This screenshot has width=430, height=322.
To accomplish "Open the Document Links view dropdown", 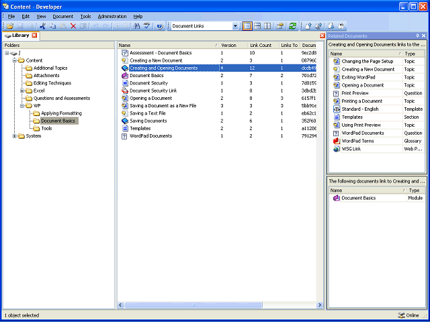I will [235, 26].
